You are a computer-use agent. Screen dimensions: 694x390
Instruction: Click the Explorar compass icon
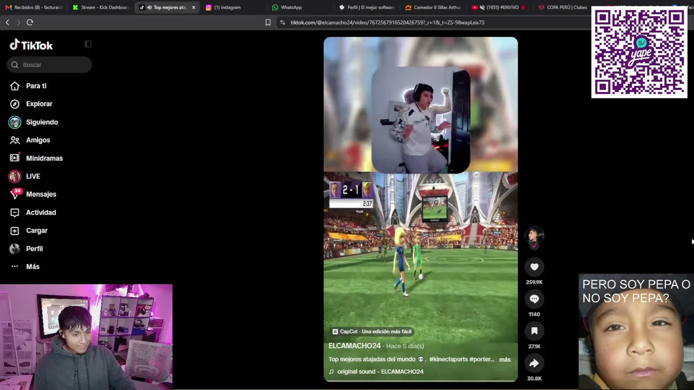coord(15,104)
